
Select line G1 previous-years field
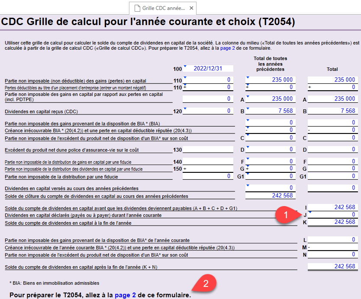[271, 176]
